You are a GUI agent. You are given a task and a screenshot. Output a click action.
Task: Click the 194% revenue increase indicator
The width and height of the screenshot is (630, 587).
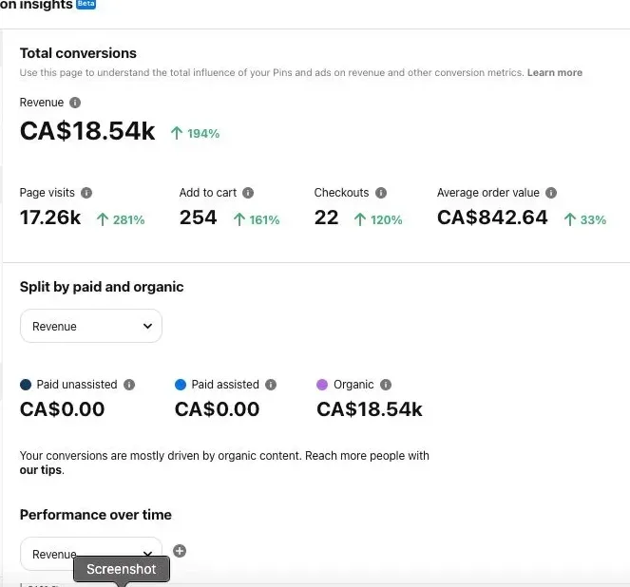(x=195, y=134)
